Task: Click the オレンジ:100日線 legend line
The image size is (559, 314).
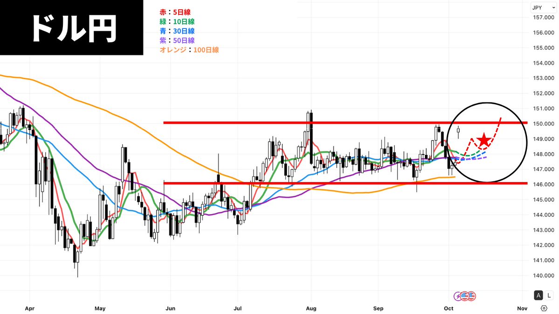Action: [x=189, y=49]
